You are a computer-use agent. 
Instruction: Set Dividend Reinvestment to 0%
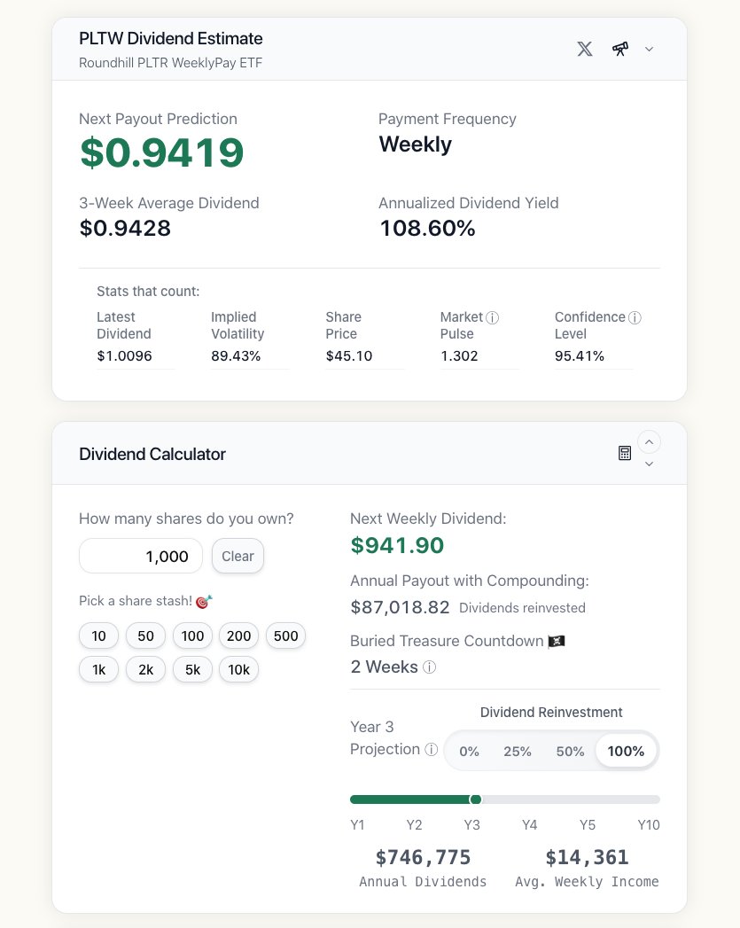click(469, 751)
